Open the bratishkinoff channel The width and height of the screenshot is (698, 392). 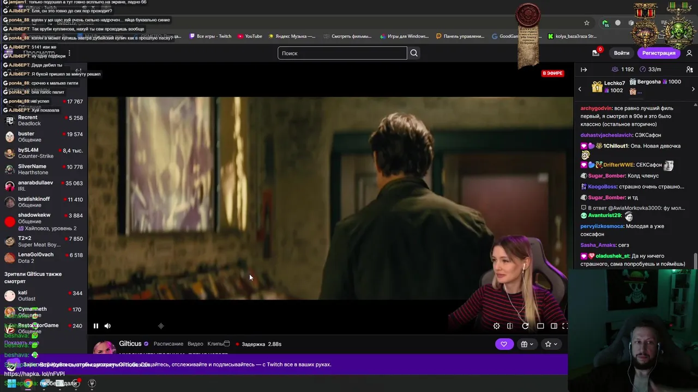coord(44,202)
